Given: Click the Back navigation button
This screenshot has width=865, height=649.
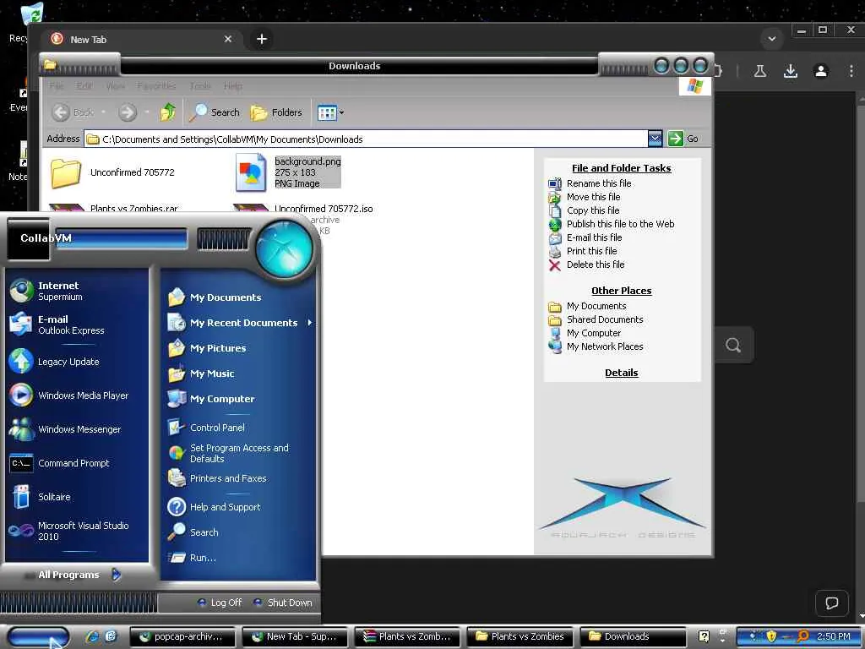Looking at the screenshot, I should [x=73, y=112].
